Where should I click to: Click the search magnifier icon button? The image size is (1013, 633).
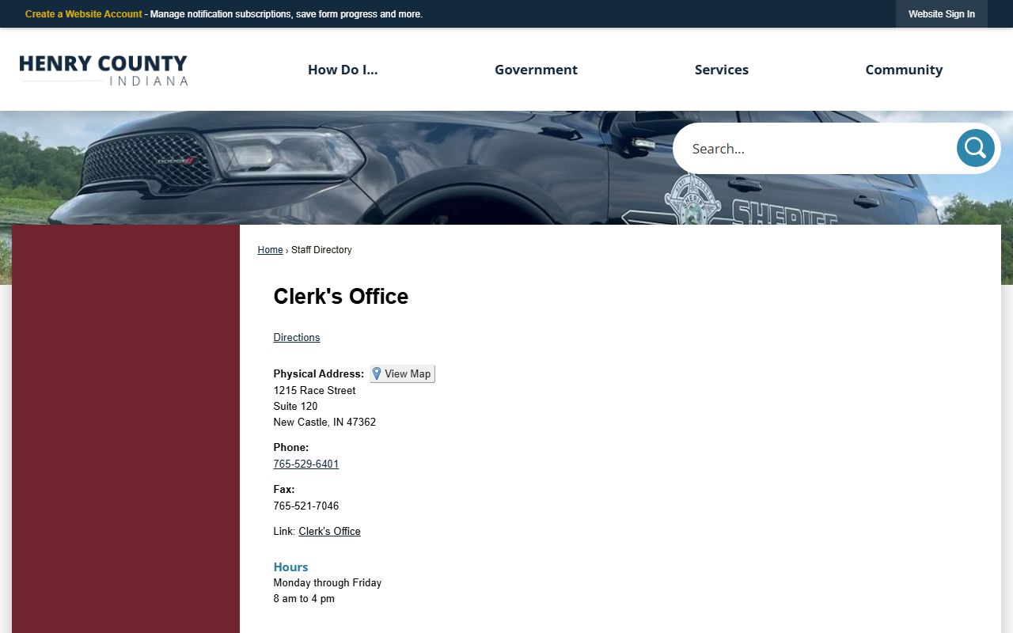[975, 148]
